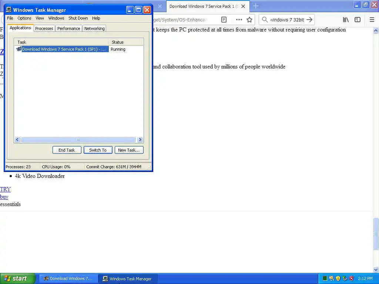Click the safely remove hardware tray icon
Screen dimensions: 379x284
pos(345,278)
